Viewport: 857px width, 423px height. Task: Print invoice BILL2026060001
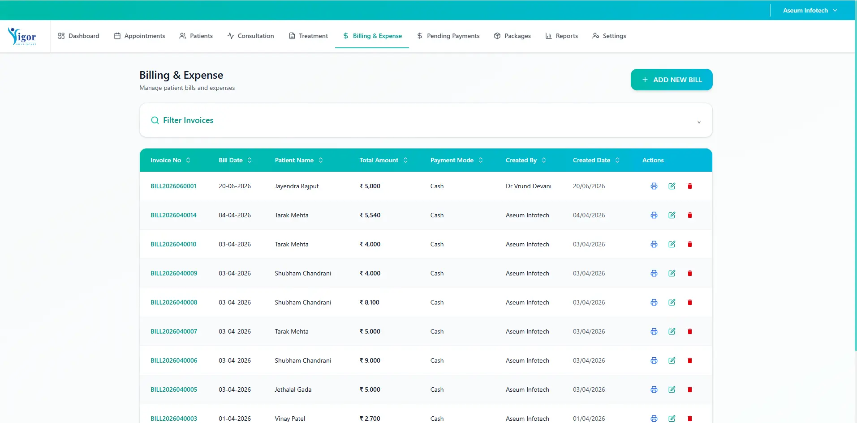coord(654,186)
